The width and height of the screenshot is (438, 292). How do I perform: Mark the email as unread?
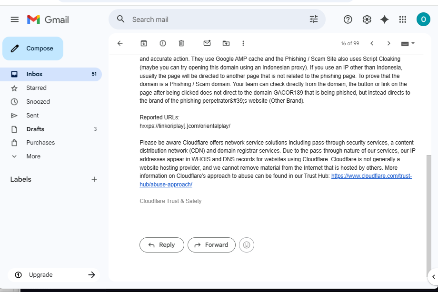pyautogui.click(x=207, y=43)
